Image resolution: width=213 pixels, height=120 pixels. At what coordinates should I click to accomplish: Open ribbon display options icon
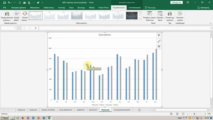tap(188, 3)
